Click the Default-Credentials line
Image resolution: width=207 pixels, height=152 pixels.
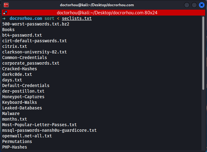26,85
